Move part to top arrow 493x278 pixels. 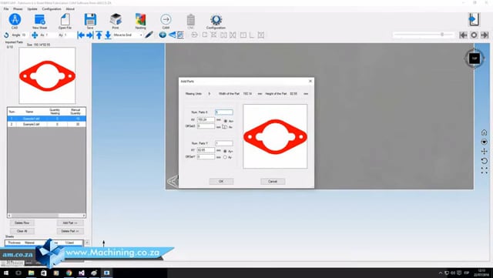99,35
